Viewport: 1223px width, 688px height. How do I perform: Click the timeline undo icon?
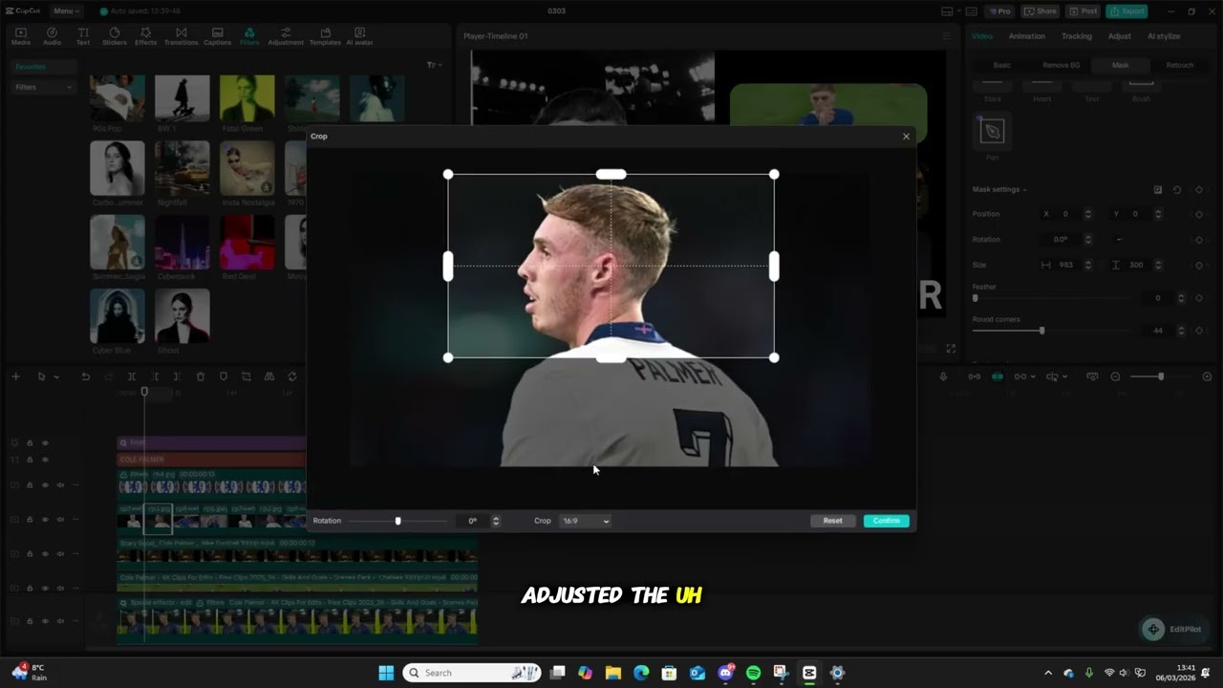(85, 376)
